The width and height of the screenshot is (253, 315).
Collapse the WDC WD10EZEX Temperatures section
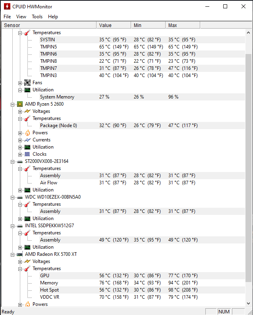click(20, 204)
